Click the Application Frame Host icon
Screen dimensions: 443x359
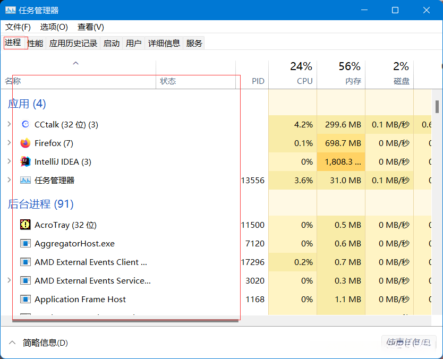[25, 299]
